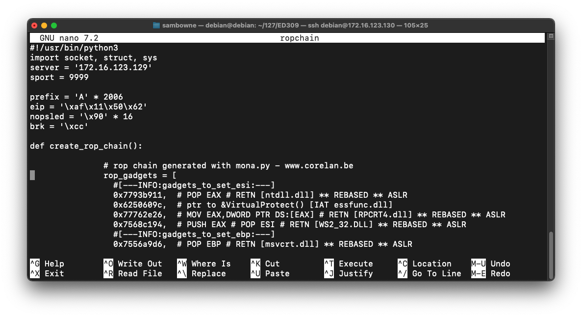This screenshot has height=317, width=582.
Task: Click the address 0x7568c194
Action: click(138, 224)
